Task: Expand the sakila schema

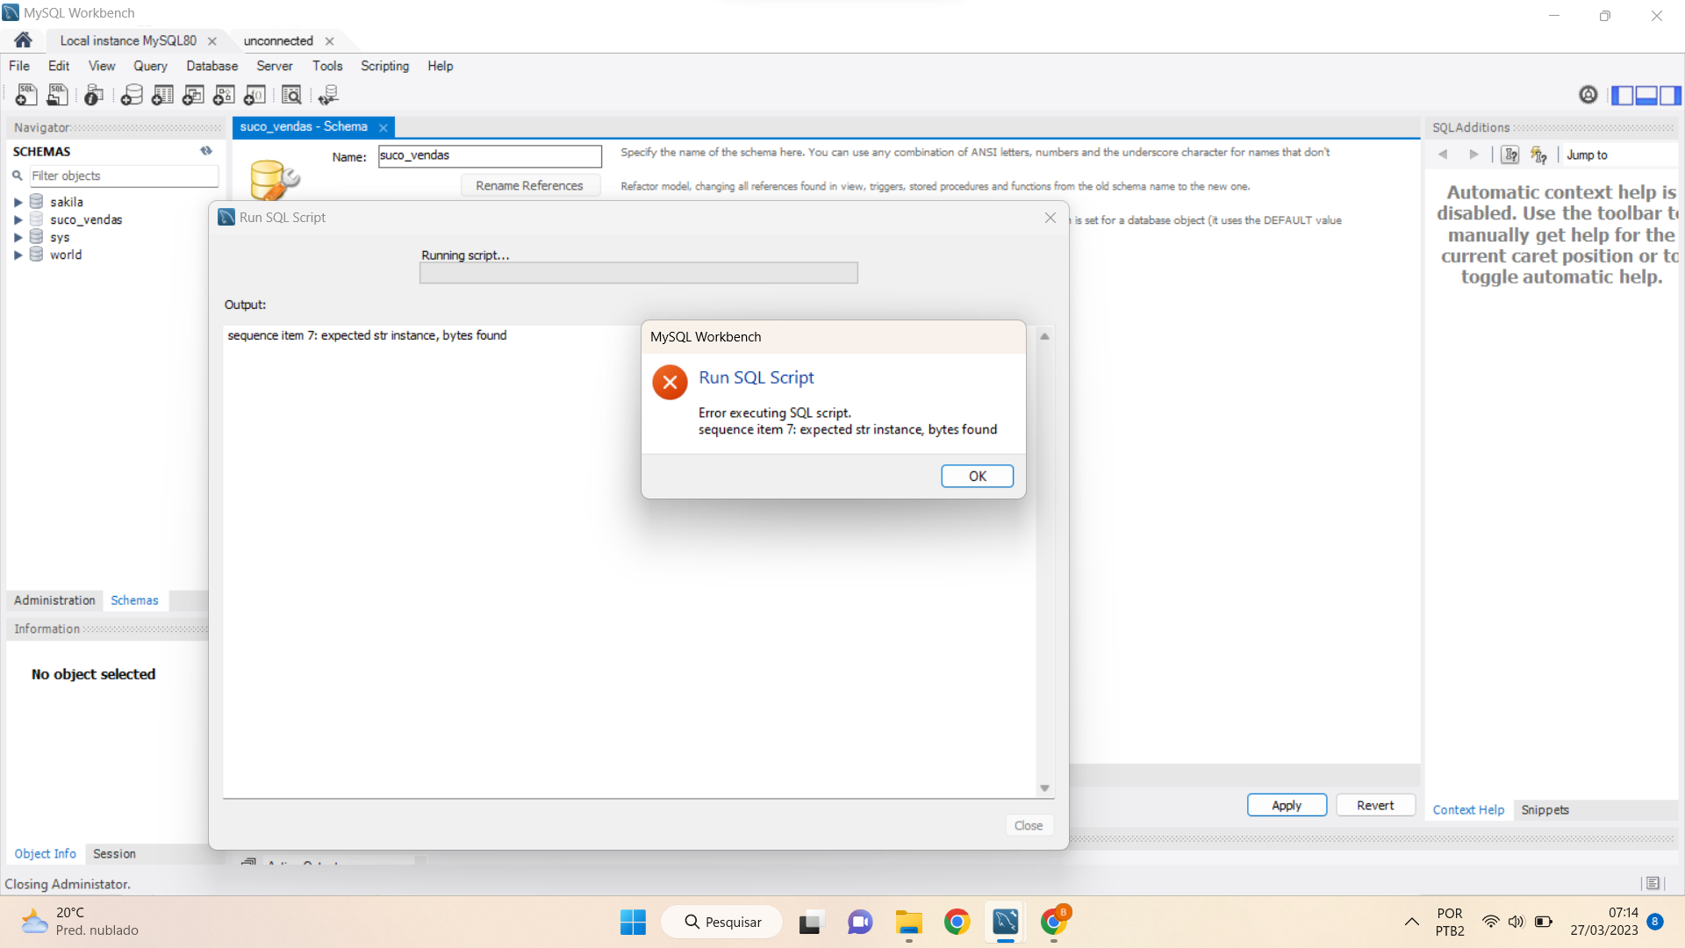Action: (18, 202)
